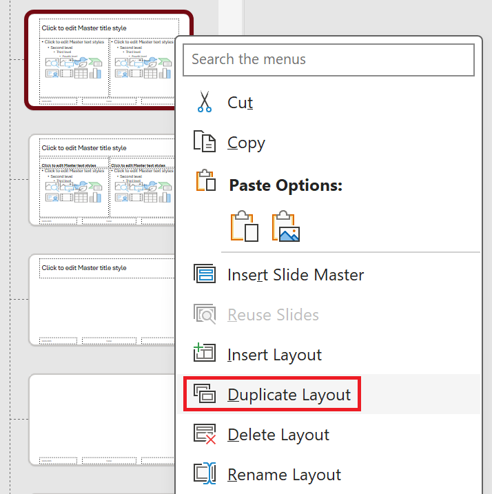This screenshot has width=492, height=494.
Task: Click the scissors icon beside Cut
Action: coord(205,102)
